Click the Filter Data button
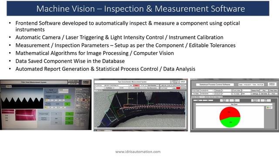279x157 pixels. coord(273,91)
